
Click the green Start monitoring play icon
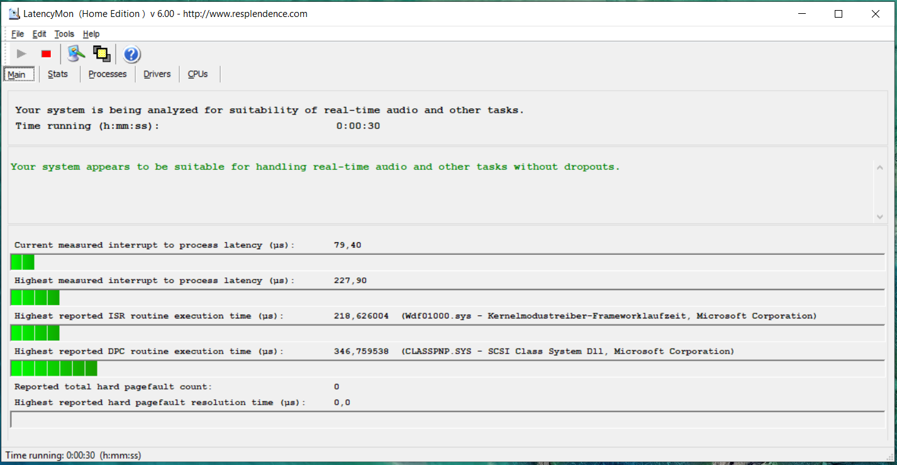pyautogui.click(x=21, y=54)
